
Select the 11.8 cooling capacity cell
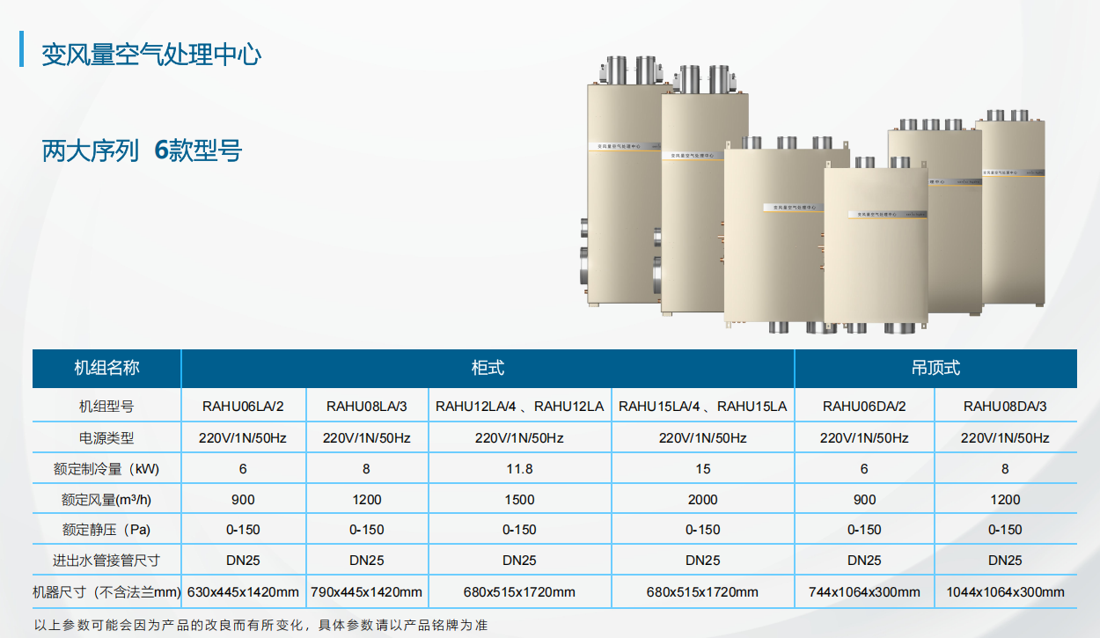(519, 468)
